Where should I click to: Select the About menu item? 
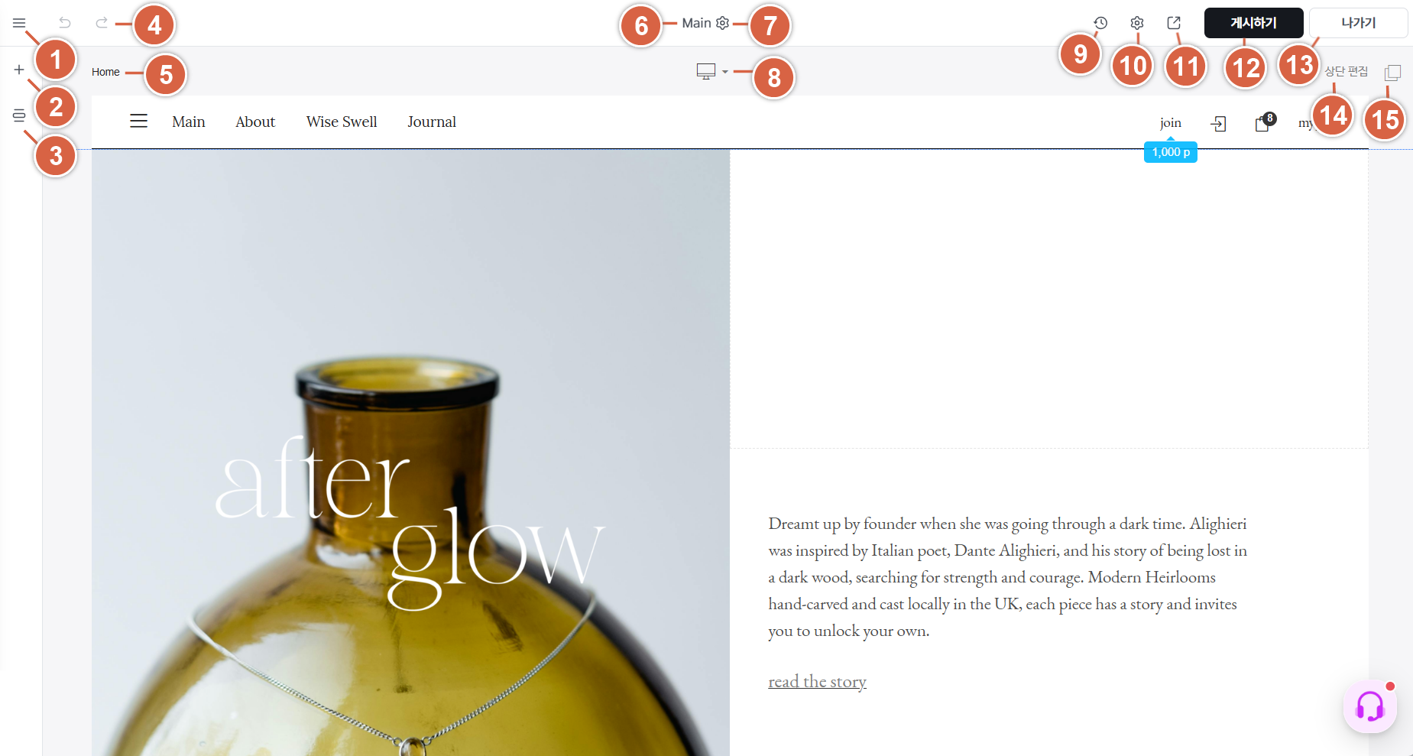pyautogui.click(x=255, y=122)
